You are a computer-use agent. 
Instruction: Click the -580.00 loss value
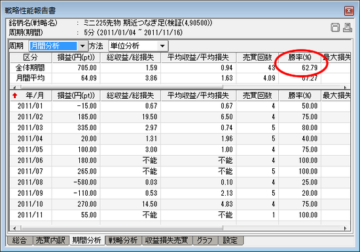tap(85, 182)
